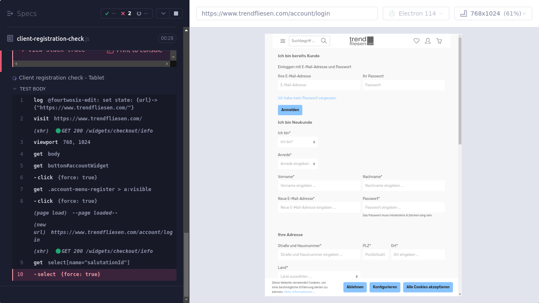Click 'Ich habe mein Passwort vergessen' link
This screenshot has height=303, width=539.
[x=307, y=98]
